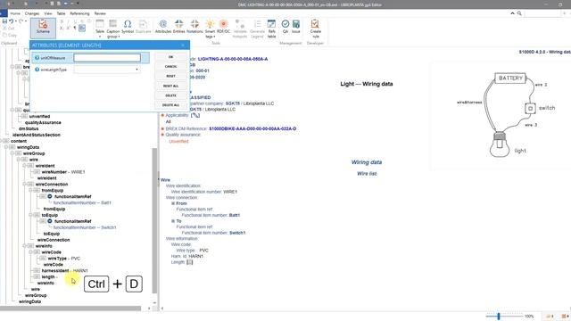
Task: Collapse the wireInfo tree node
Action: [25, 246]
